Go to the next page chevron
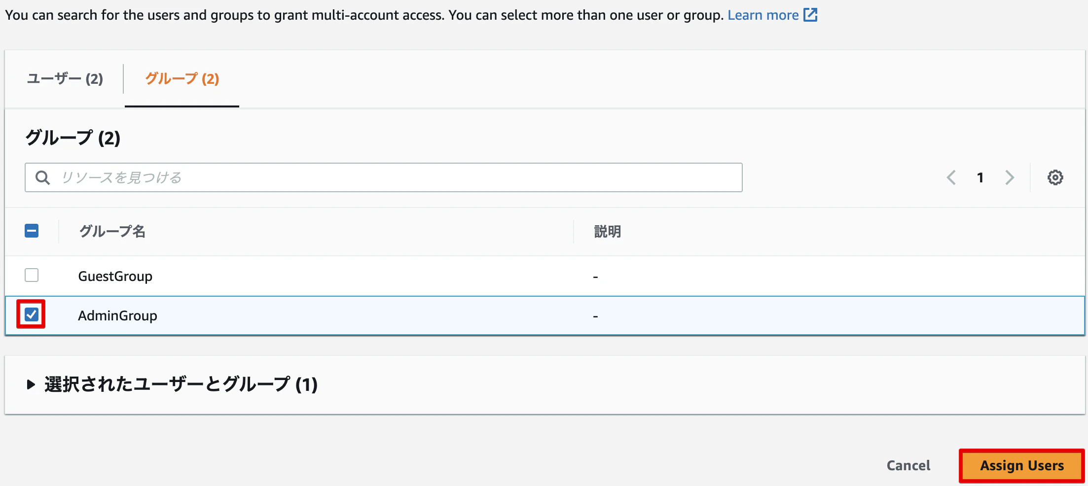 click(1010, 177)
